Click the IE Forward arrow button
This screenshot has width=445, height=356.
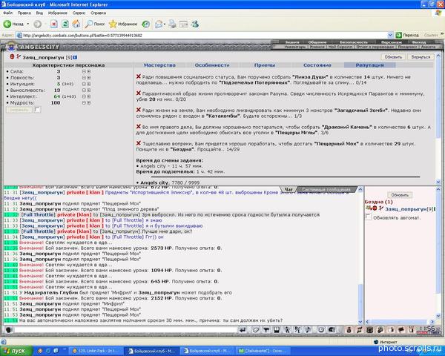tap(38, 24)
